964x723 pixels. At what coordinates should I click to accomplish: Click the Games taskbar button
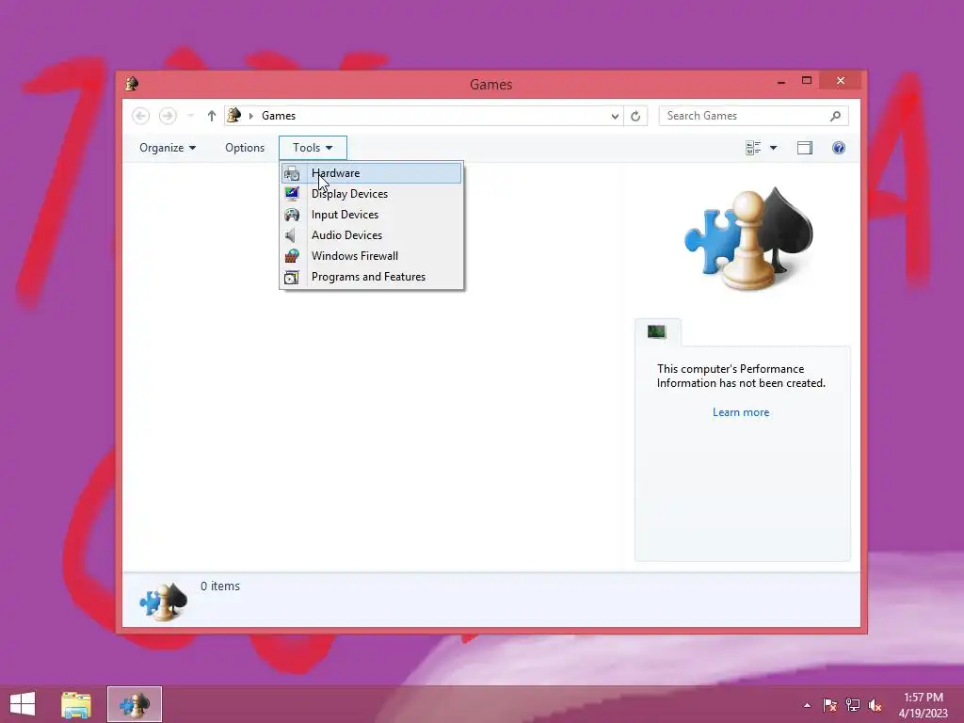click(x=135, y=704)
